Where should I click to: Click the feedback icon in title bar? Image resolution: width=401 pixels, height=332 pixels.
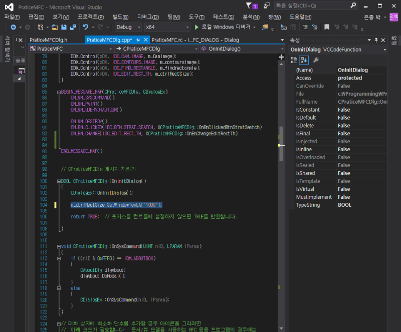point(267,6)
